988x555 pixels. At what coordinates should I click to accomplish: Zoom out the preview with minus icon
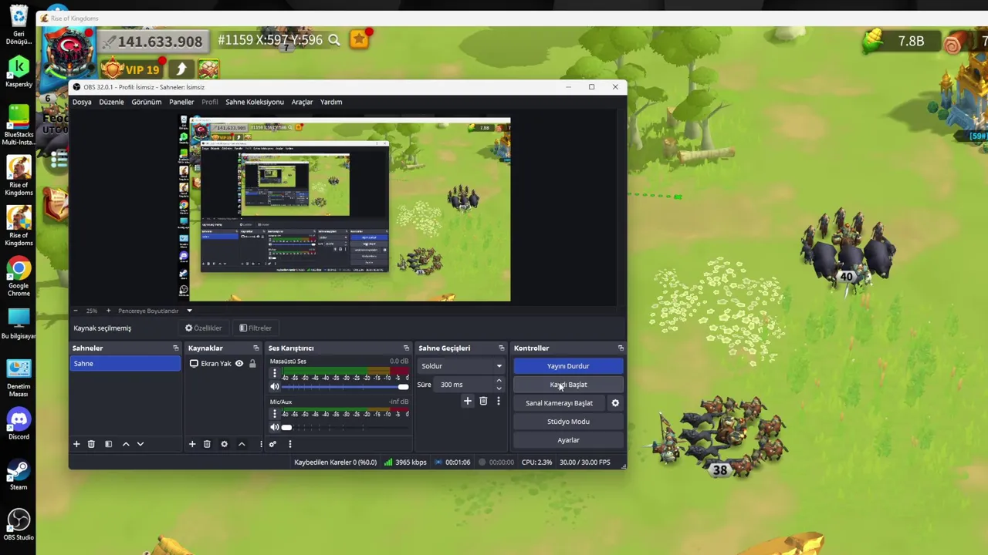[76, 311]
